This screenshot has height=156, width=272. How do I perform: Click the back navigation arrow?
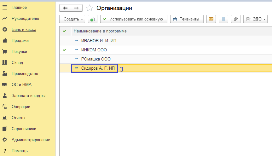click(x=65, y=8)
